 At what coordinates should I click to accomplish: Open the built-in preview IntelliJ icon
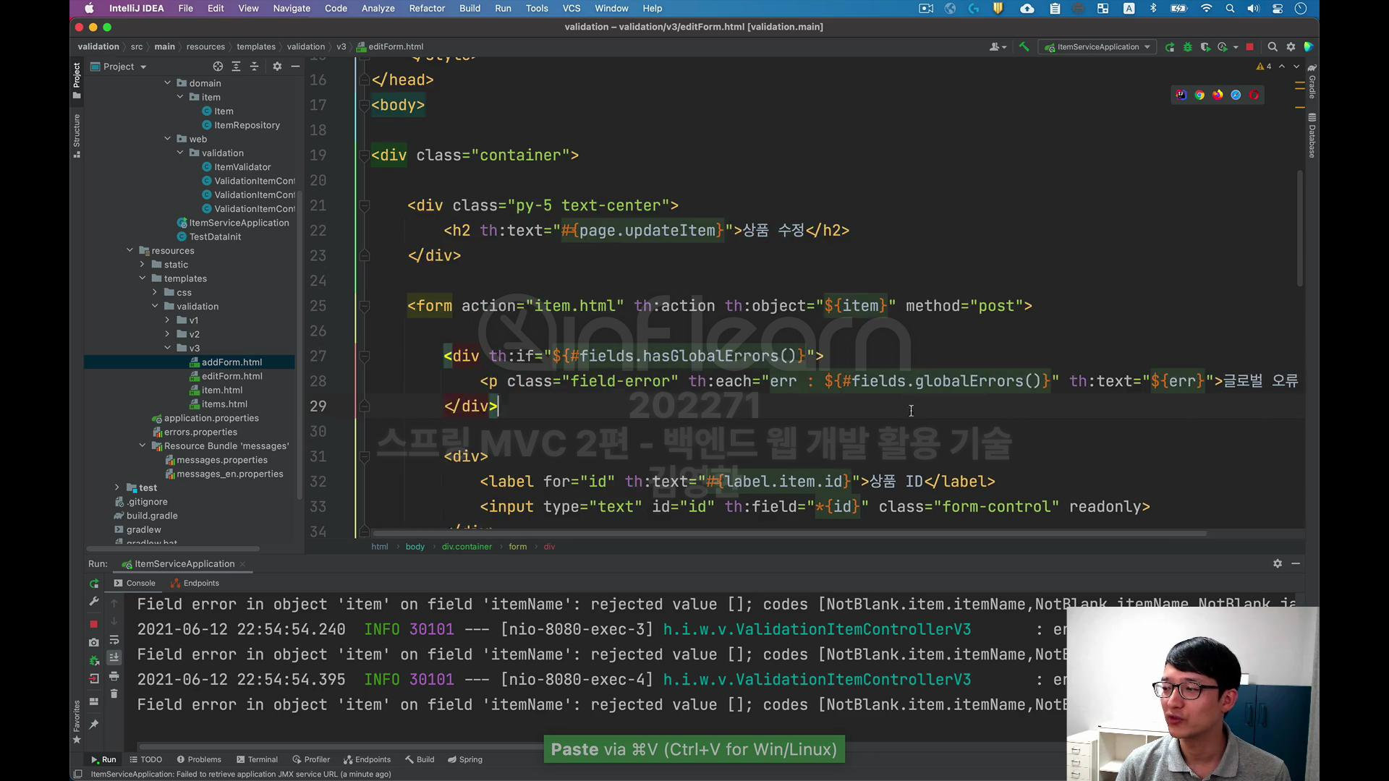1181,95
